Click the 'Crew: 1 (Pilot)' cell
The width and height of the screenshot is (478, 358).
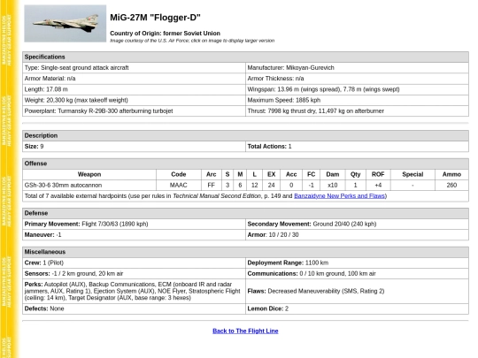[x=134, y=263]
